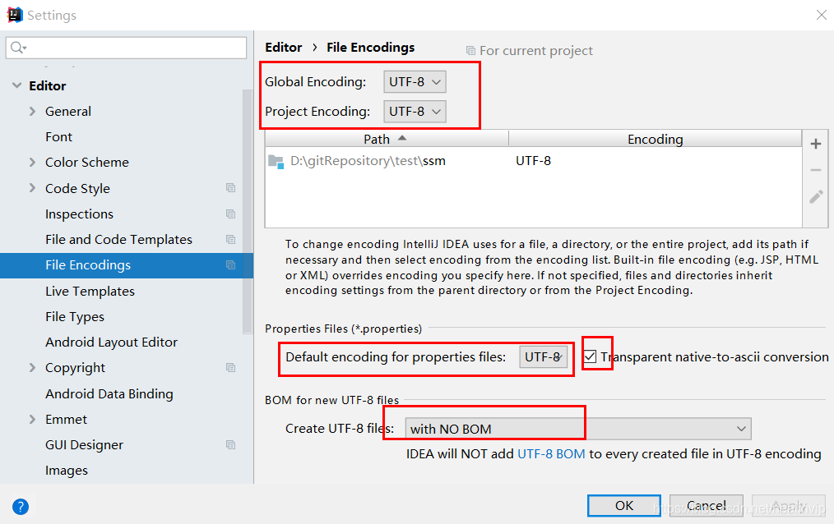Click the IntelliJ IDEA logo in title bar
Image resolution: width=834 pixels, height=524 pixels.
click(14, 15)
